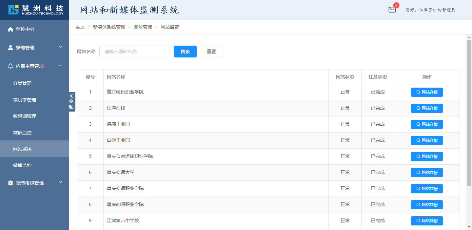Click 主页 in the breadcrumb
Image resolution: width=472 pixels, height=230 pixels.
(x=80, y=27)
